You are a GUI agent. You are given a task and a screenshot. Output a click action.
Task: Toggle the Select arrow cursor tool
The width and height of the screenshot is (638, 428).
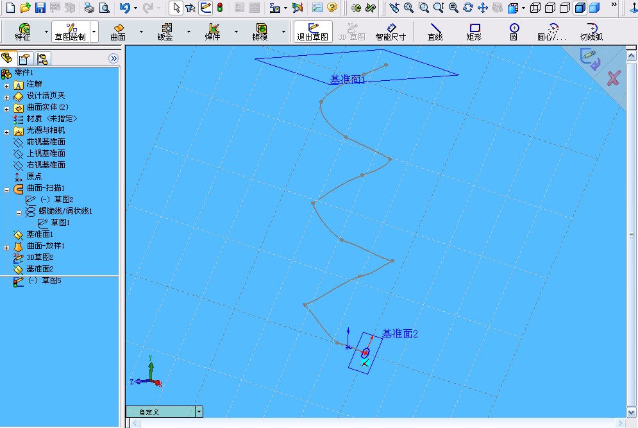coord(176,7)
